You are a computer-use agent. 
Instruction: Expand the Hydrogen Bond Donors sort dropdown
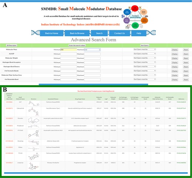[x=145, y=66]
